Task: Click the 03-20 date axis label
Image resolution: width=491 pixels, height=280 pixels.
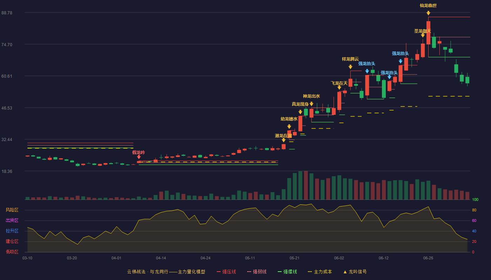Action: click(72, 258)
